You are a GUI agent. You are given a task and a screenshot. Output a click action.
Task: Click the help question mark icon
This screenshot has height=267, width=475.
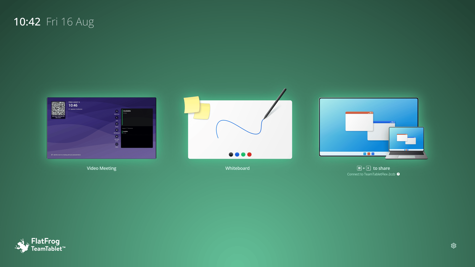(x=398, y=174)
